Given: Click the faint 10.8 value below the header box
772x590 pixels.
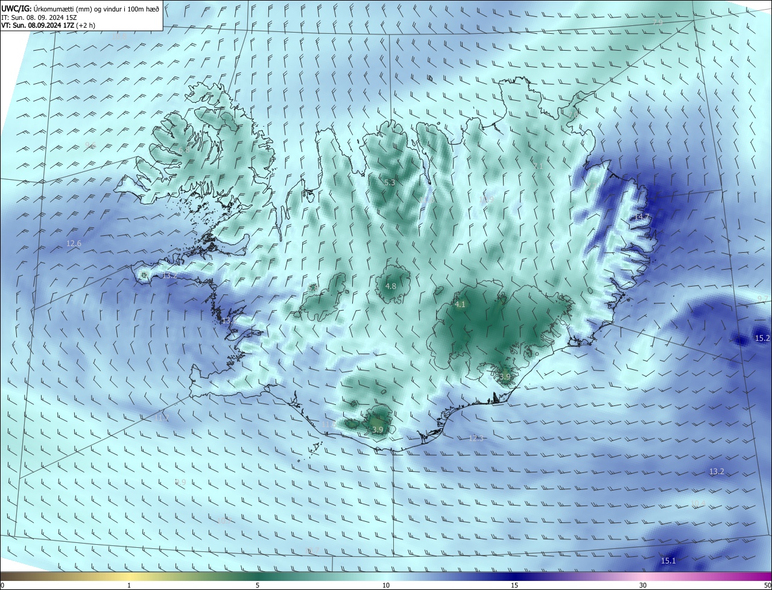Looking at the screenshot, I should coord(120,36).
